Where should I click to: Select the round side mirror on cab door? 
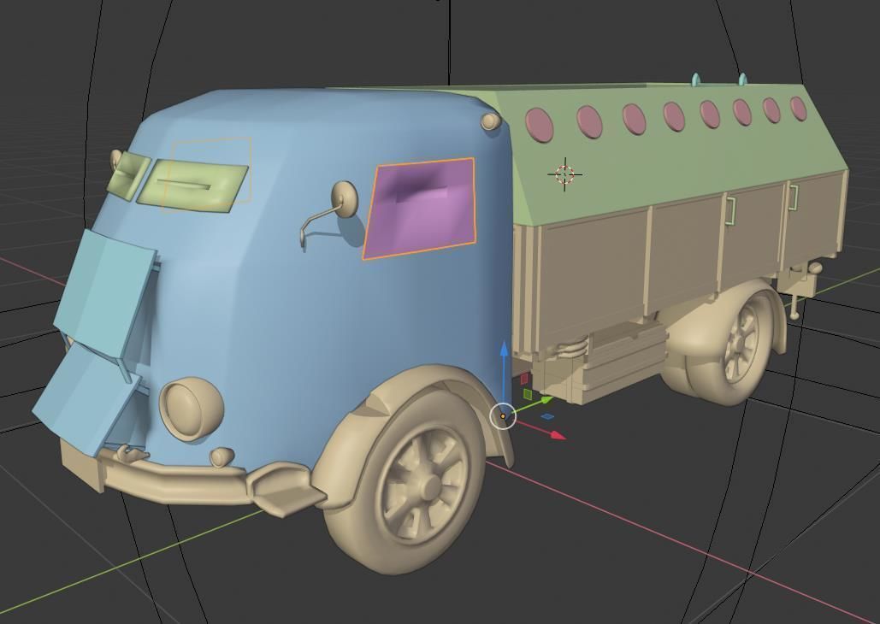point(344,198)
